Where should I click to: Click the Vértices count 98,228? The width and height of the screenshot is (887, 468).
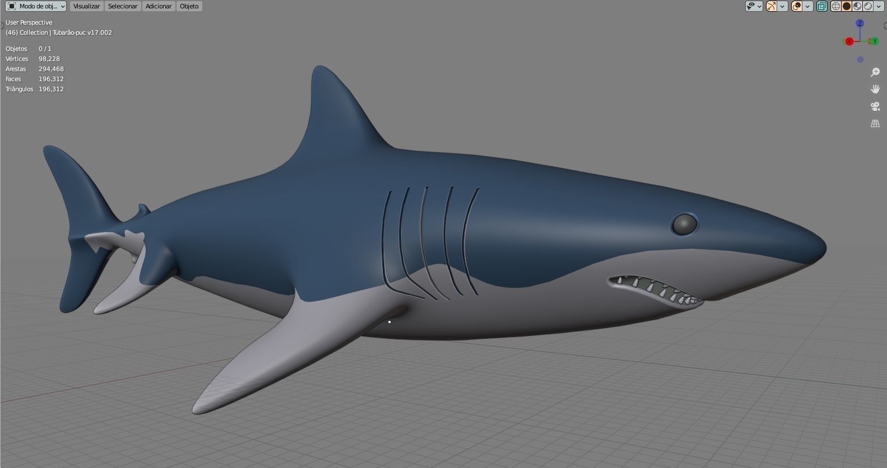pos(49,59)
